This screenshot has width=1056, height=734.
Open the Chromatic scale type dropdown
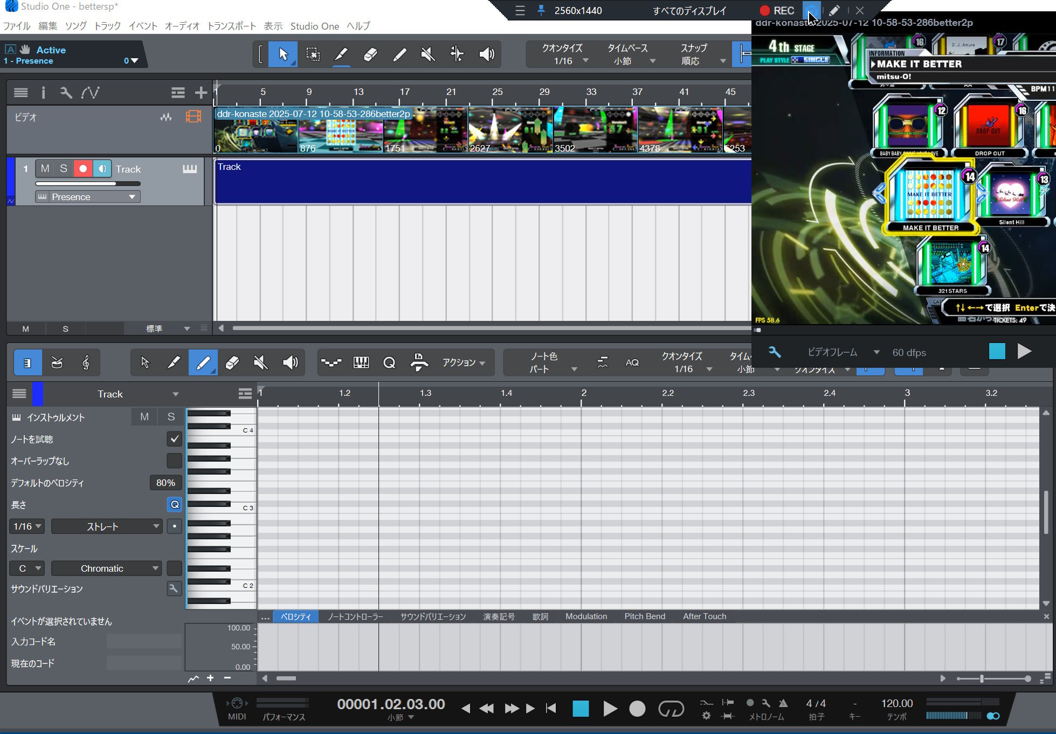point(107,568)
